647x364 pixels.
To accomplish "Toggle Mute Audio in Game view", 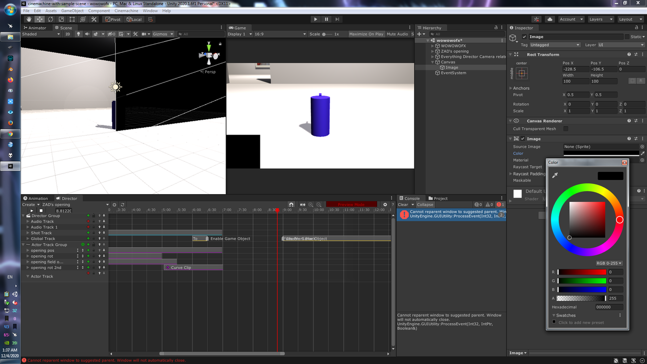I will 397,34.
